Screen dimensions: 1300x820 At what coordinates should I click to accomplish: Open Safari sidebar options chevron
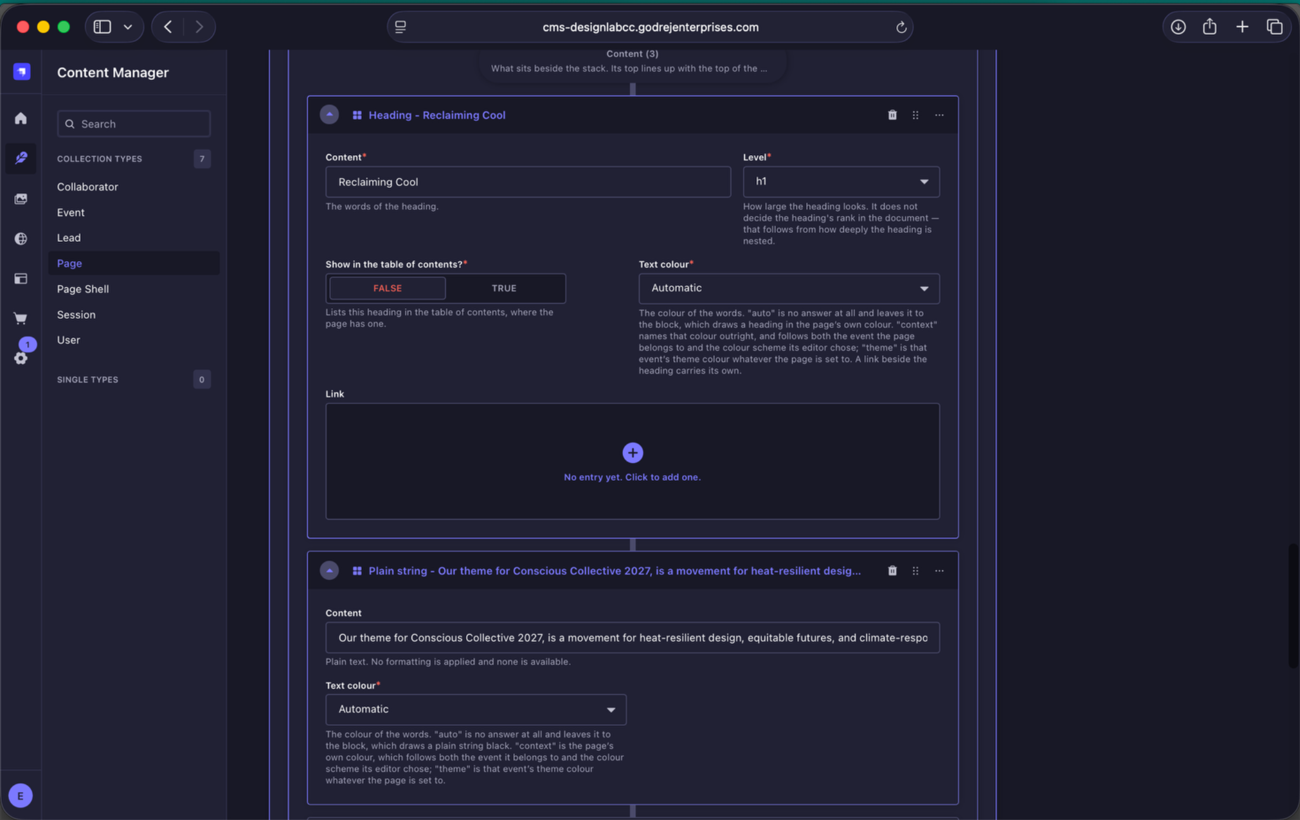point(128,27)
